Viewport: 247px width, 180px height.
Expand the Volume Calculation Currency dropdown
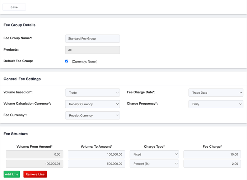point(92,104)
